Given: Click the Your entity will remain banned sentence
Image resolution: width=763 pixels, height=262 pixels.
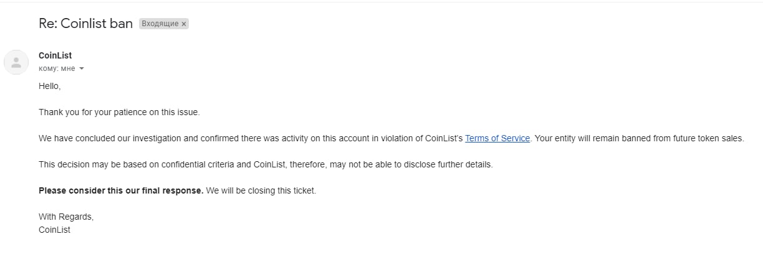Looking at the screenshot, I should (640, 138).
